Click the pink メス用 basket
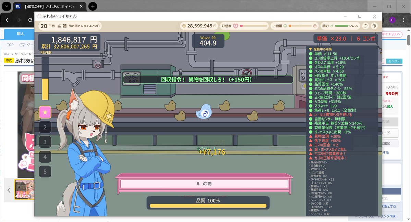Viewport: 411px width, 222px height. (204, 184)
